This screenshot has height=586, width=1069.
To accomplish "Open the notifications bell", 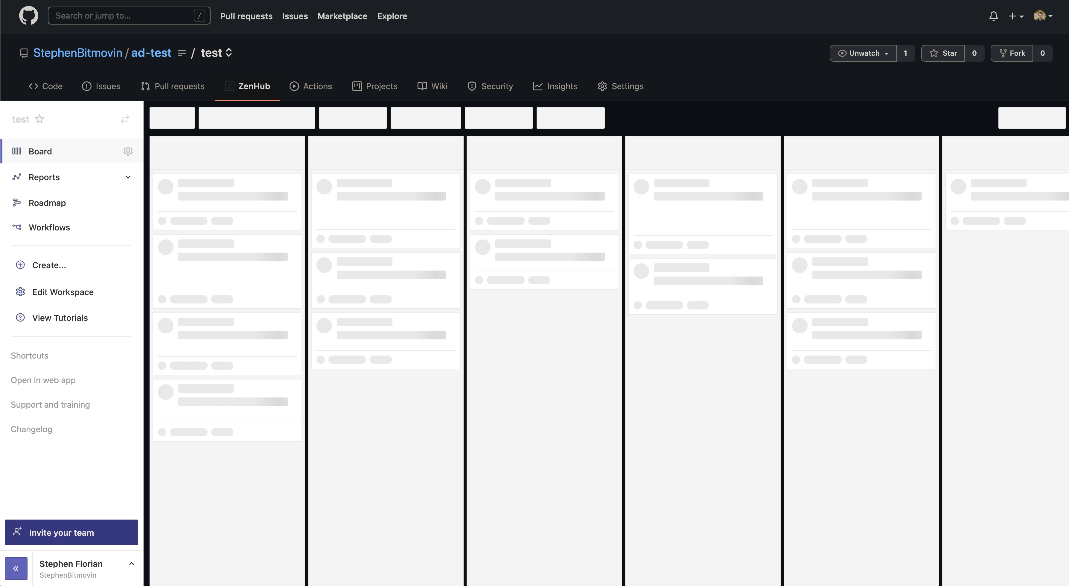I will point(993,16).
